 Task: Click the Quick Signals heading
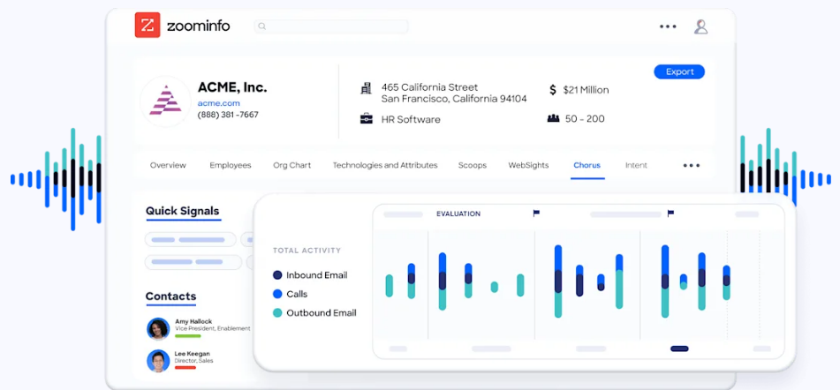coord(183,211)
